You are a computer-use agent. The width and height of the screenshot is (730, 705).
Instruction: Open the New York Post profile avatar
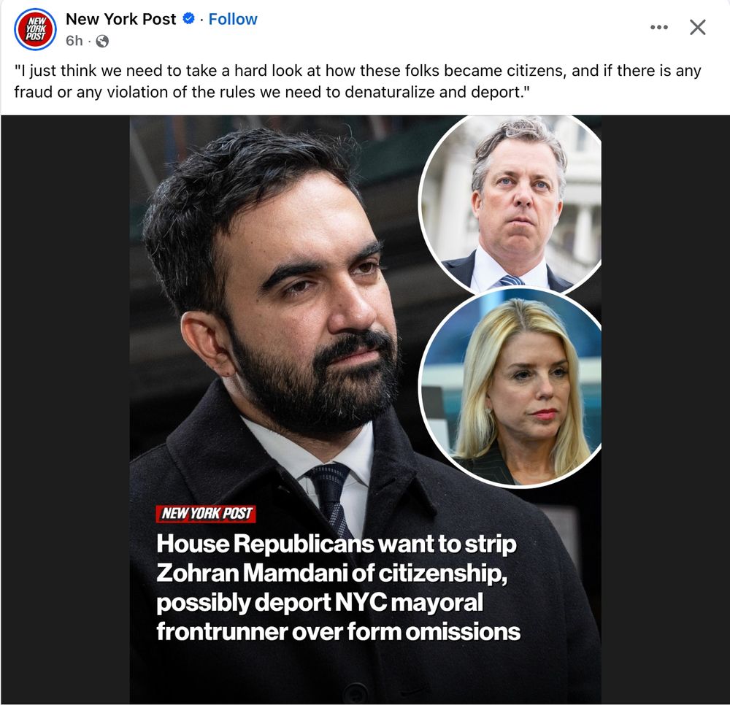[x=35, y=29]
